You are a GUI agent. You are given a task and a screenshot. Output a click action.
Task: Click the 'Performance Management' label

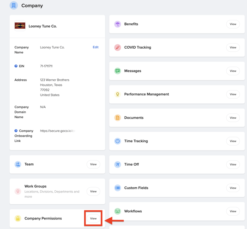point(146,94)
